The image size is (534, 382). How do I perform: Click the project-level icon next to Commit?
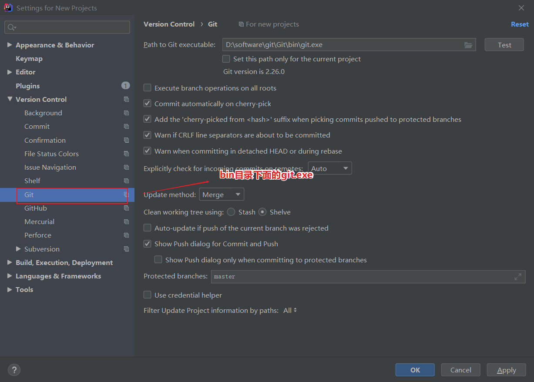point(126,126)
